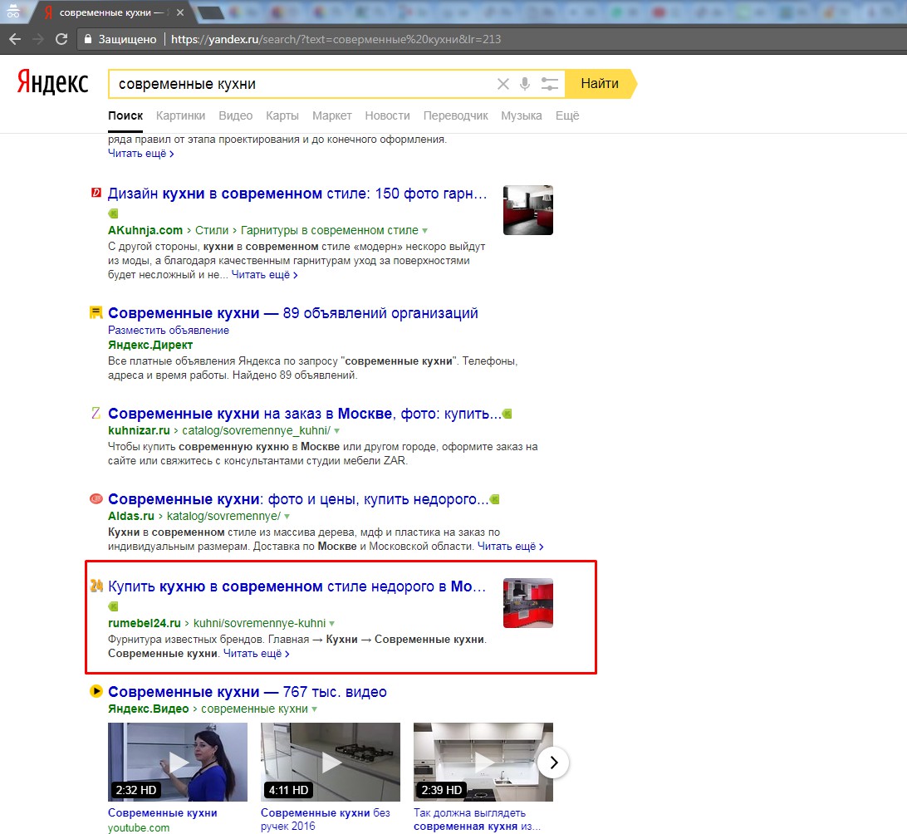Open 'Современные кухни — 767 тыс. видео' result
This screenshot has width=907, height=834.
pyautogui.click(x=247, y=692)
